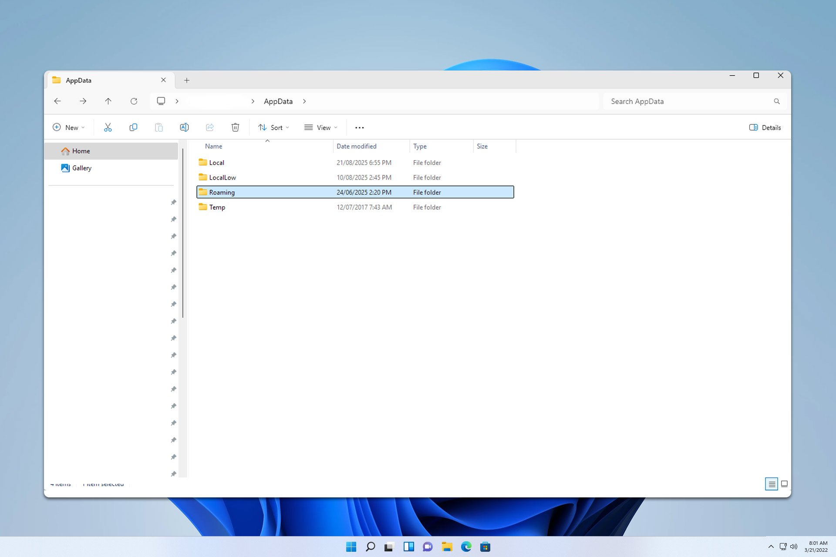
Task: Toggle the Details pane
Action: (x=765, y=128)
